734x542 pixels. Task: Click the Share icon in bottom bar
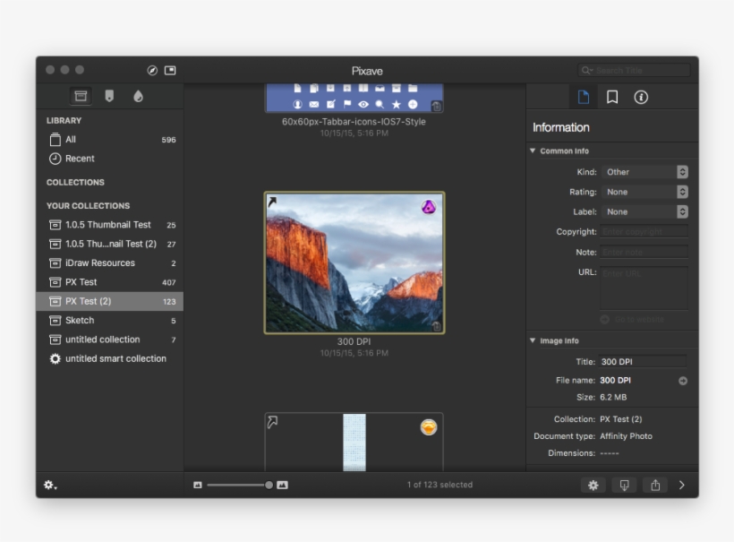click(x=657, y=484)
